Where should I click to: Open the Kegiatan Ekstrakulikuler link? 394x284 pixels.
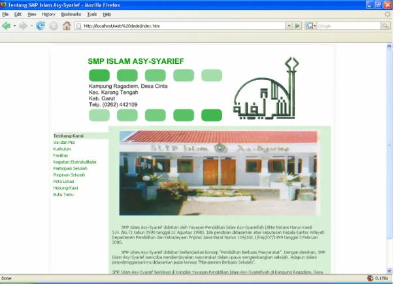pyautogui.click(x=75, y=162)
